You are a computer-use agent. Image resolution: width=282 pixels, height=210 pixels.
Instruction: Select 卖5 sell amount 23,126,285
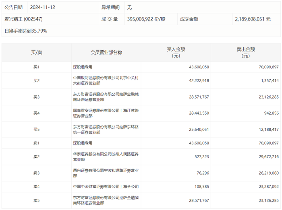[x=269, y=200]
